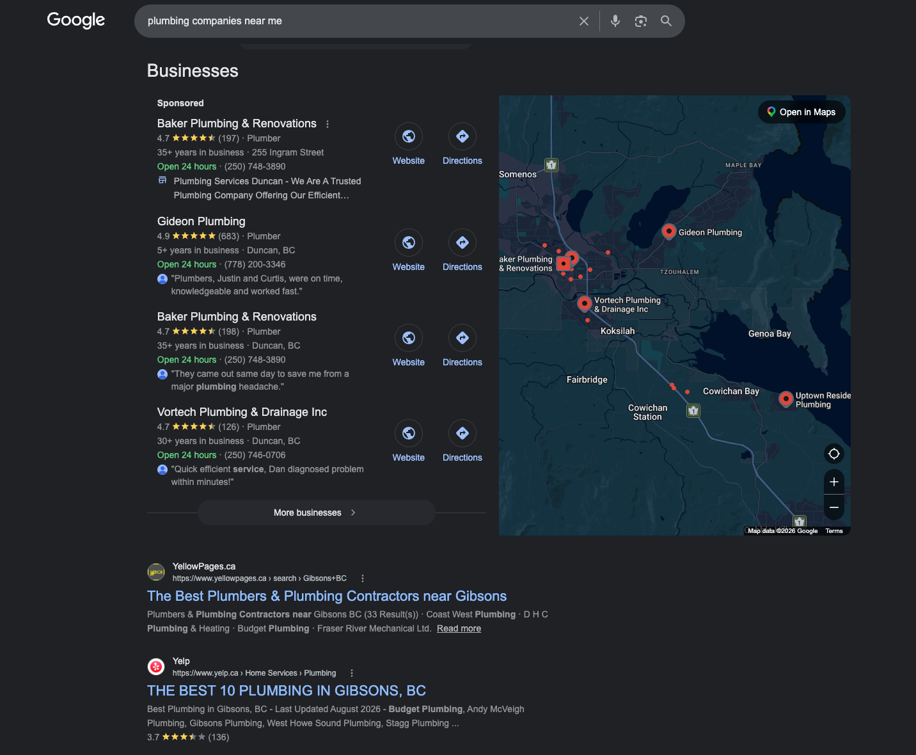Viewport: 916px width, 755px height.
Task: Start a voice search with the microphone
Action: pyautogui.click(x=615, y=21)
